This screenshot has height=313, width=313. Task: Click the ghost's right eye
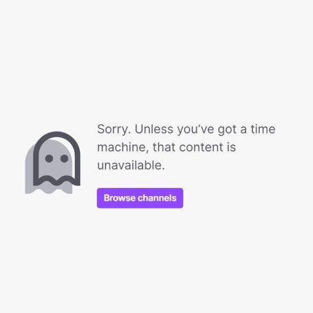64,158
